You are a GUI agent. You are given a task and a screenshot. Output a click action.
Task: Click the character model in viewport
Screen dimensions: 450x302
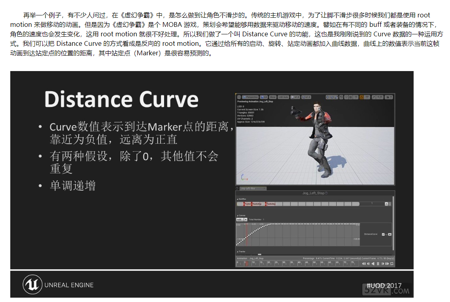pyautogui.click(x=318, y=139)
